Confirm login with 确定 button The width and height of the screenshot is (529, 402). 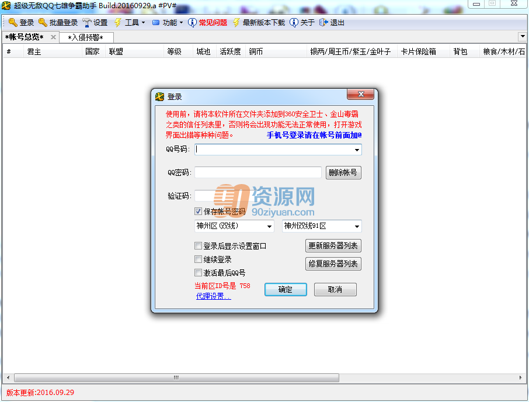pyautogui.click(x=286, y=289)
